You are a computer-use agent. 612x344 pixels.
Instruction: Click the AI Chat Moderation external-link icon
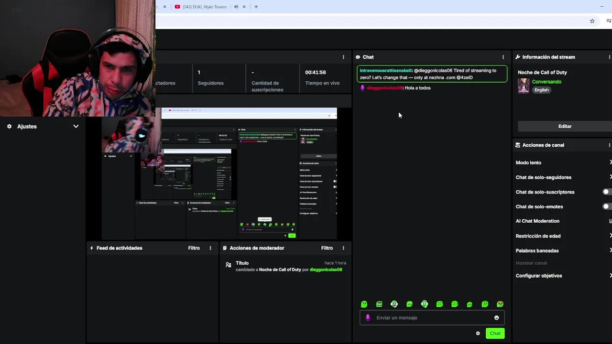pos(610,221)
